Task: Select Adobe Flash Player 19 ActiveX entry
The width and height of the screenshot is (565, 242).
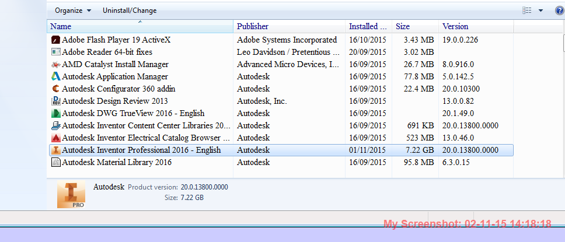Action: coord(116,40)
